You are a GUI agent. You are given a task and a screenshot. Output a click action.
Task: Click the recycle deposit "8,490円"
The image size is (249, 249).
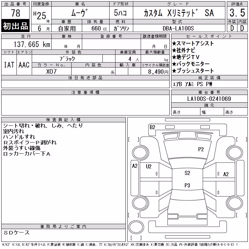pyautogui.click(x=158, y=72)
